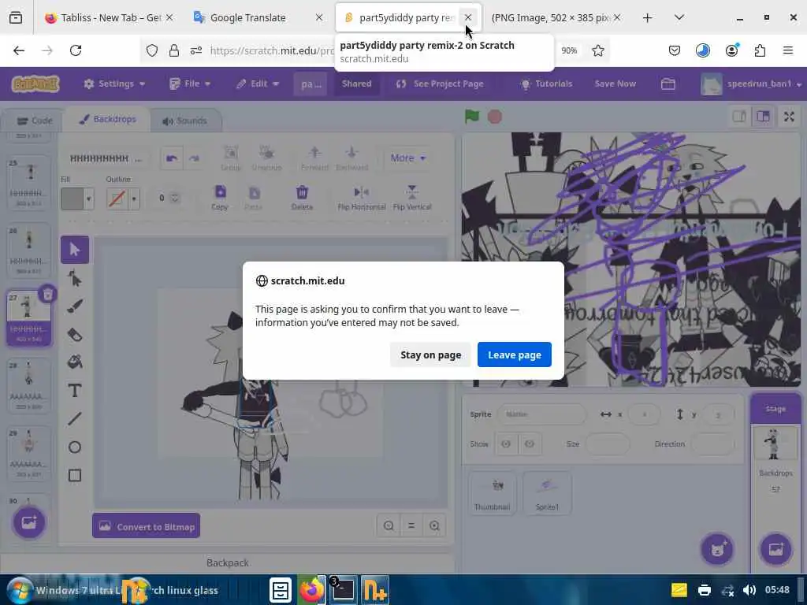Open the Edit menu
Viewport: 807px width, 605px height.
pos(258,84)
